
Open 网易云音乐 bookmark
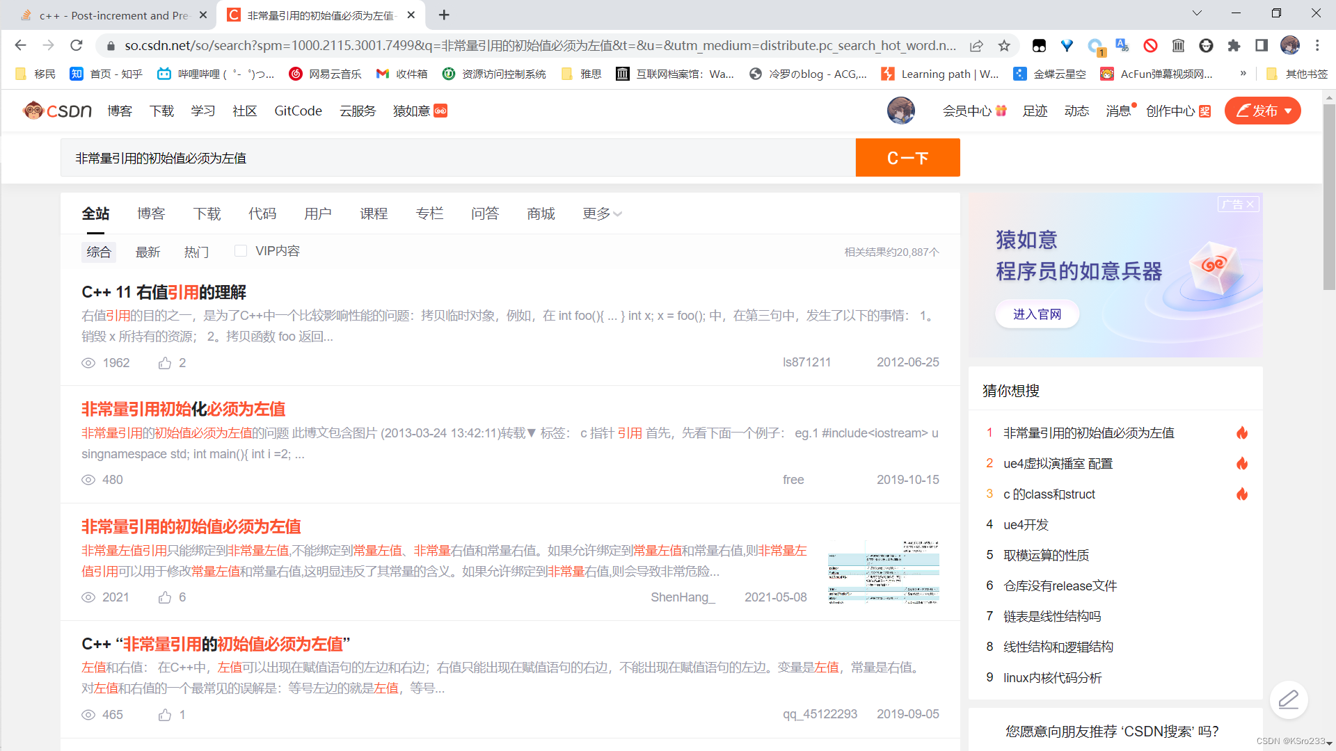click(325, 74)
